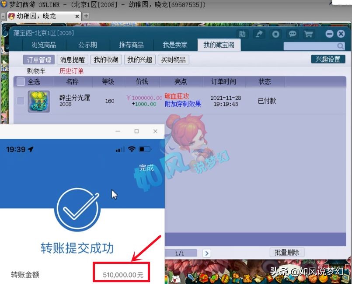Image resolution: width=352 pixels, height=284 pixels.
Task: Open the 浏览商品 menu tab
Action: (43, 44)
